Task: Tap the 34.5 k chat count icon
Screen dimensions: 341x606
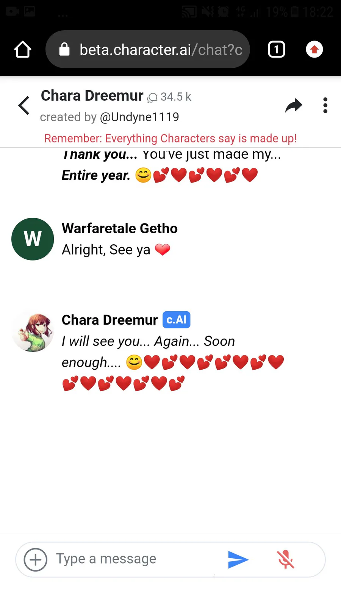Action: pos(152,98)
